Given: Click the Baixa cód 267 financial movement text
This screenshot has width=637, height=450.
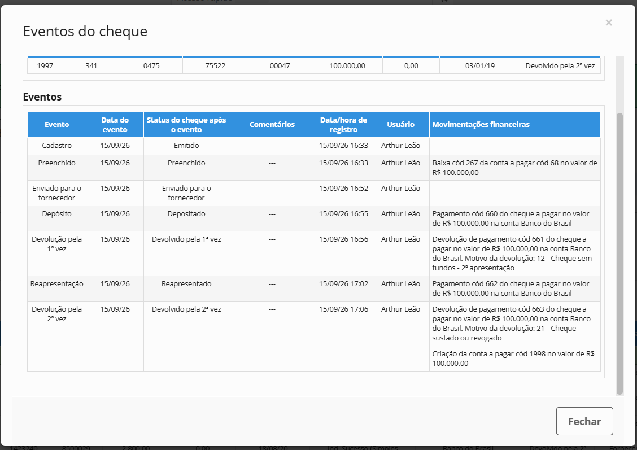Looking at the screenshot, I should (514, 168).
